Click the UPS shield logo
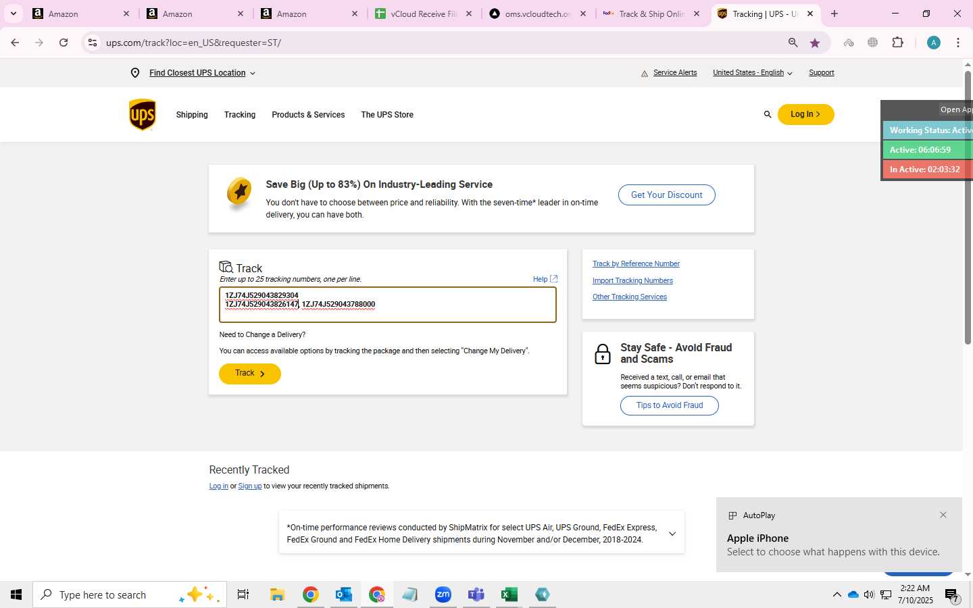This screenshot has width=973, height=608. point(143,114)
